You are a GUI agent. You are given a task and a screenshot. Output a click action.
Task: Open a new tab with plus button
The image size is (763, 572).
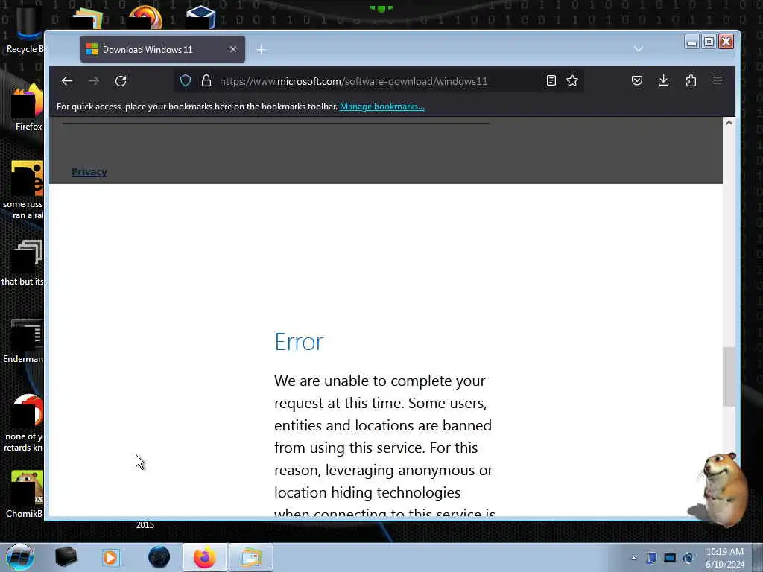(262, 50)
